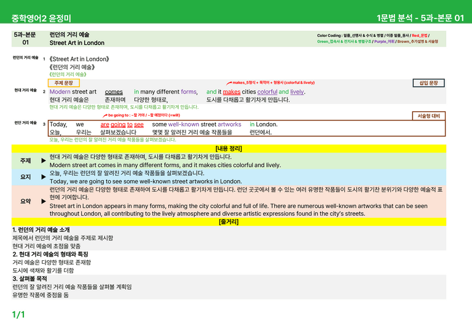Click the 요약 row label
The height and width of the screenshot is (334, 472).
25,201
